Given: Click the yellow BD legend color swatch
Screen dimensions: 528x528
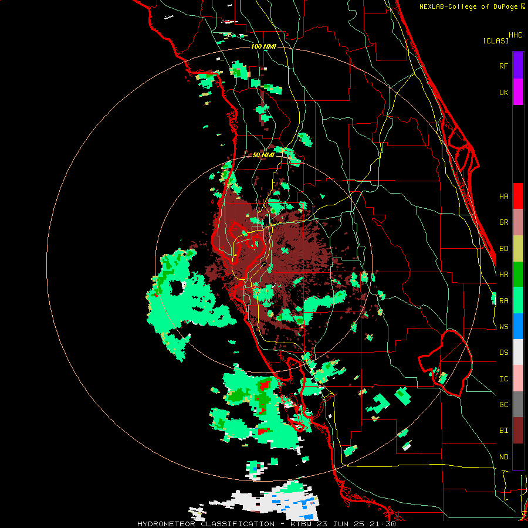Looking at the screenshot, I should [x=518, y=249].
